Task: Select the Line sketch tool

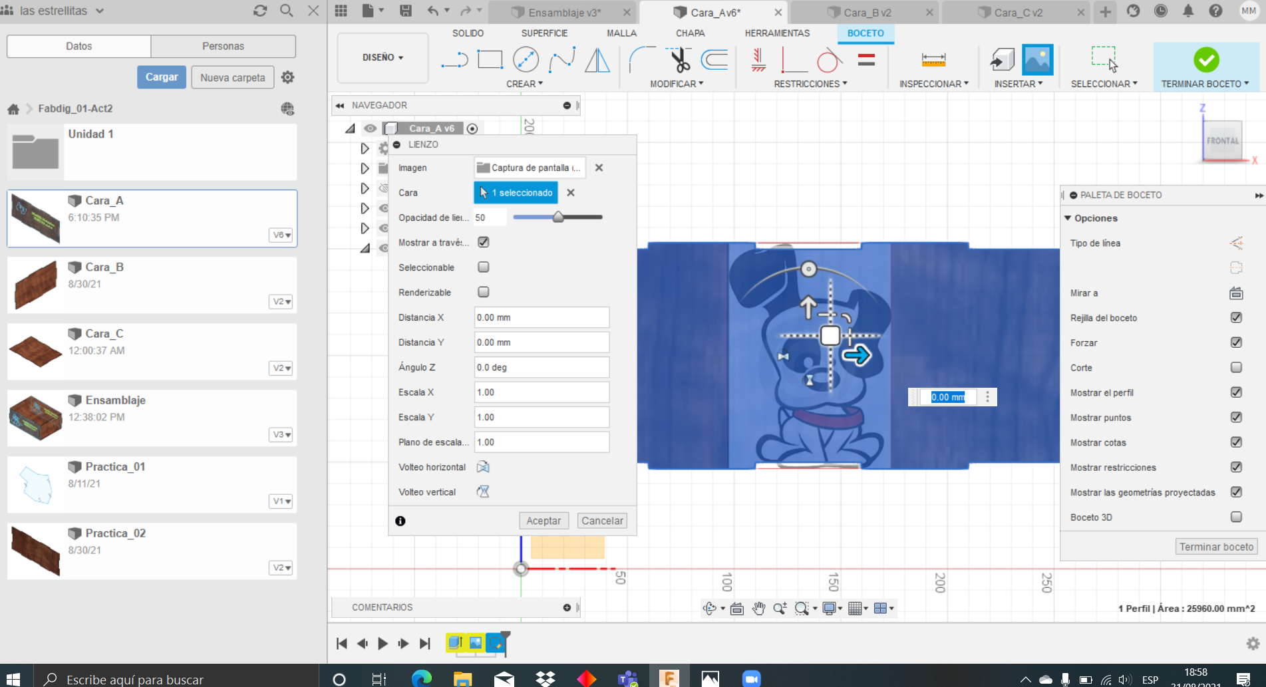Action: tap(454, 61)
